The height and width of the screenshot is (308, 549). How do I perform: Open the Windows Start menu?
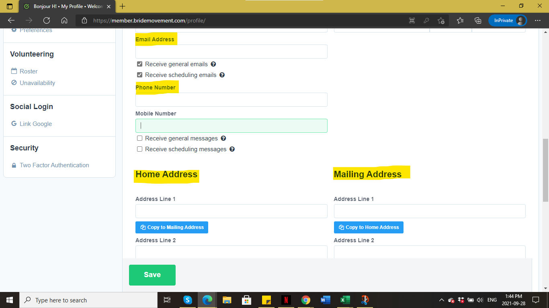pyautogui.click(x=10, y=300)
